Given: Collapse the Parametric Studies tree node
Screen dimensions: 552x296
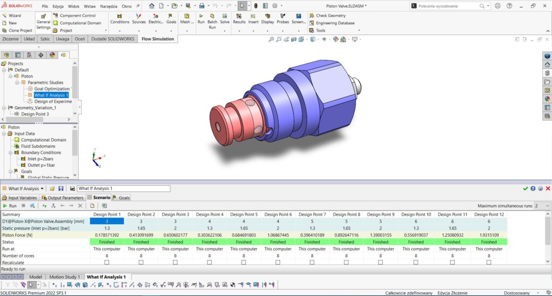Looking at the screenshot, I should click(x=17, y=82).
